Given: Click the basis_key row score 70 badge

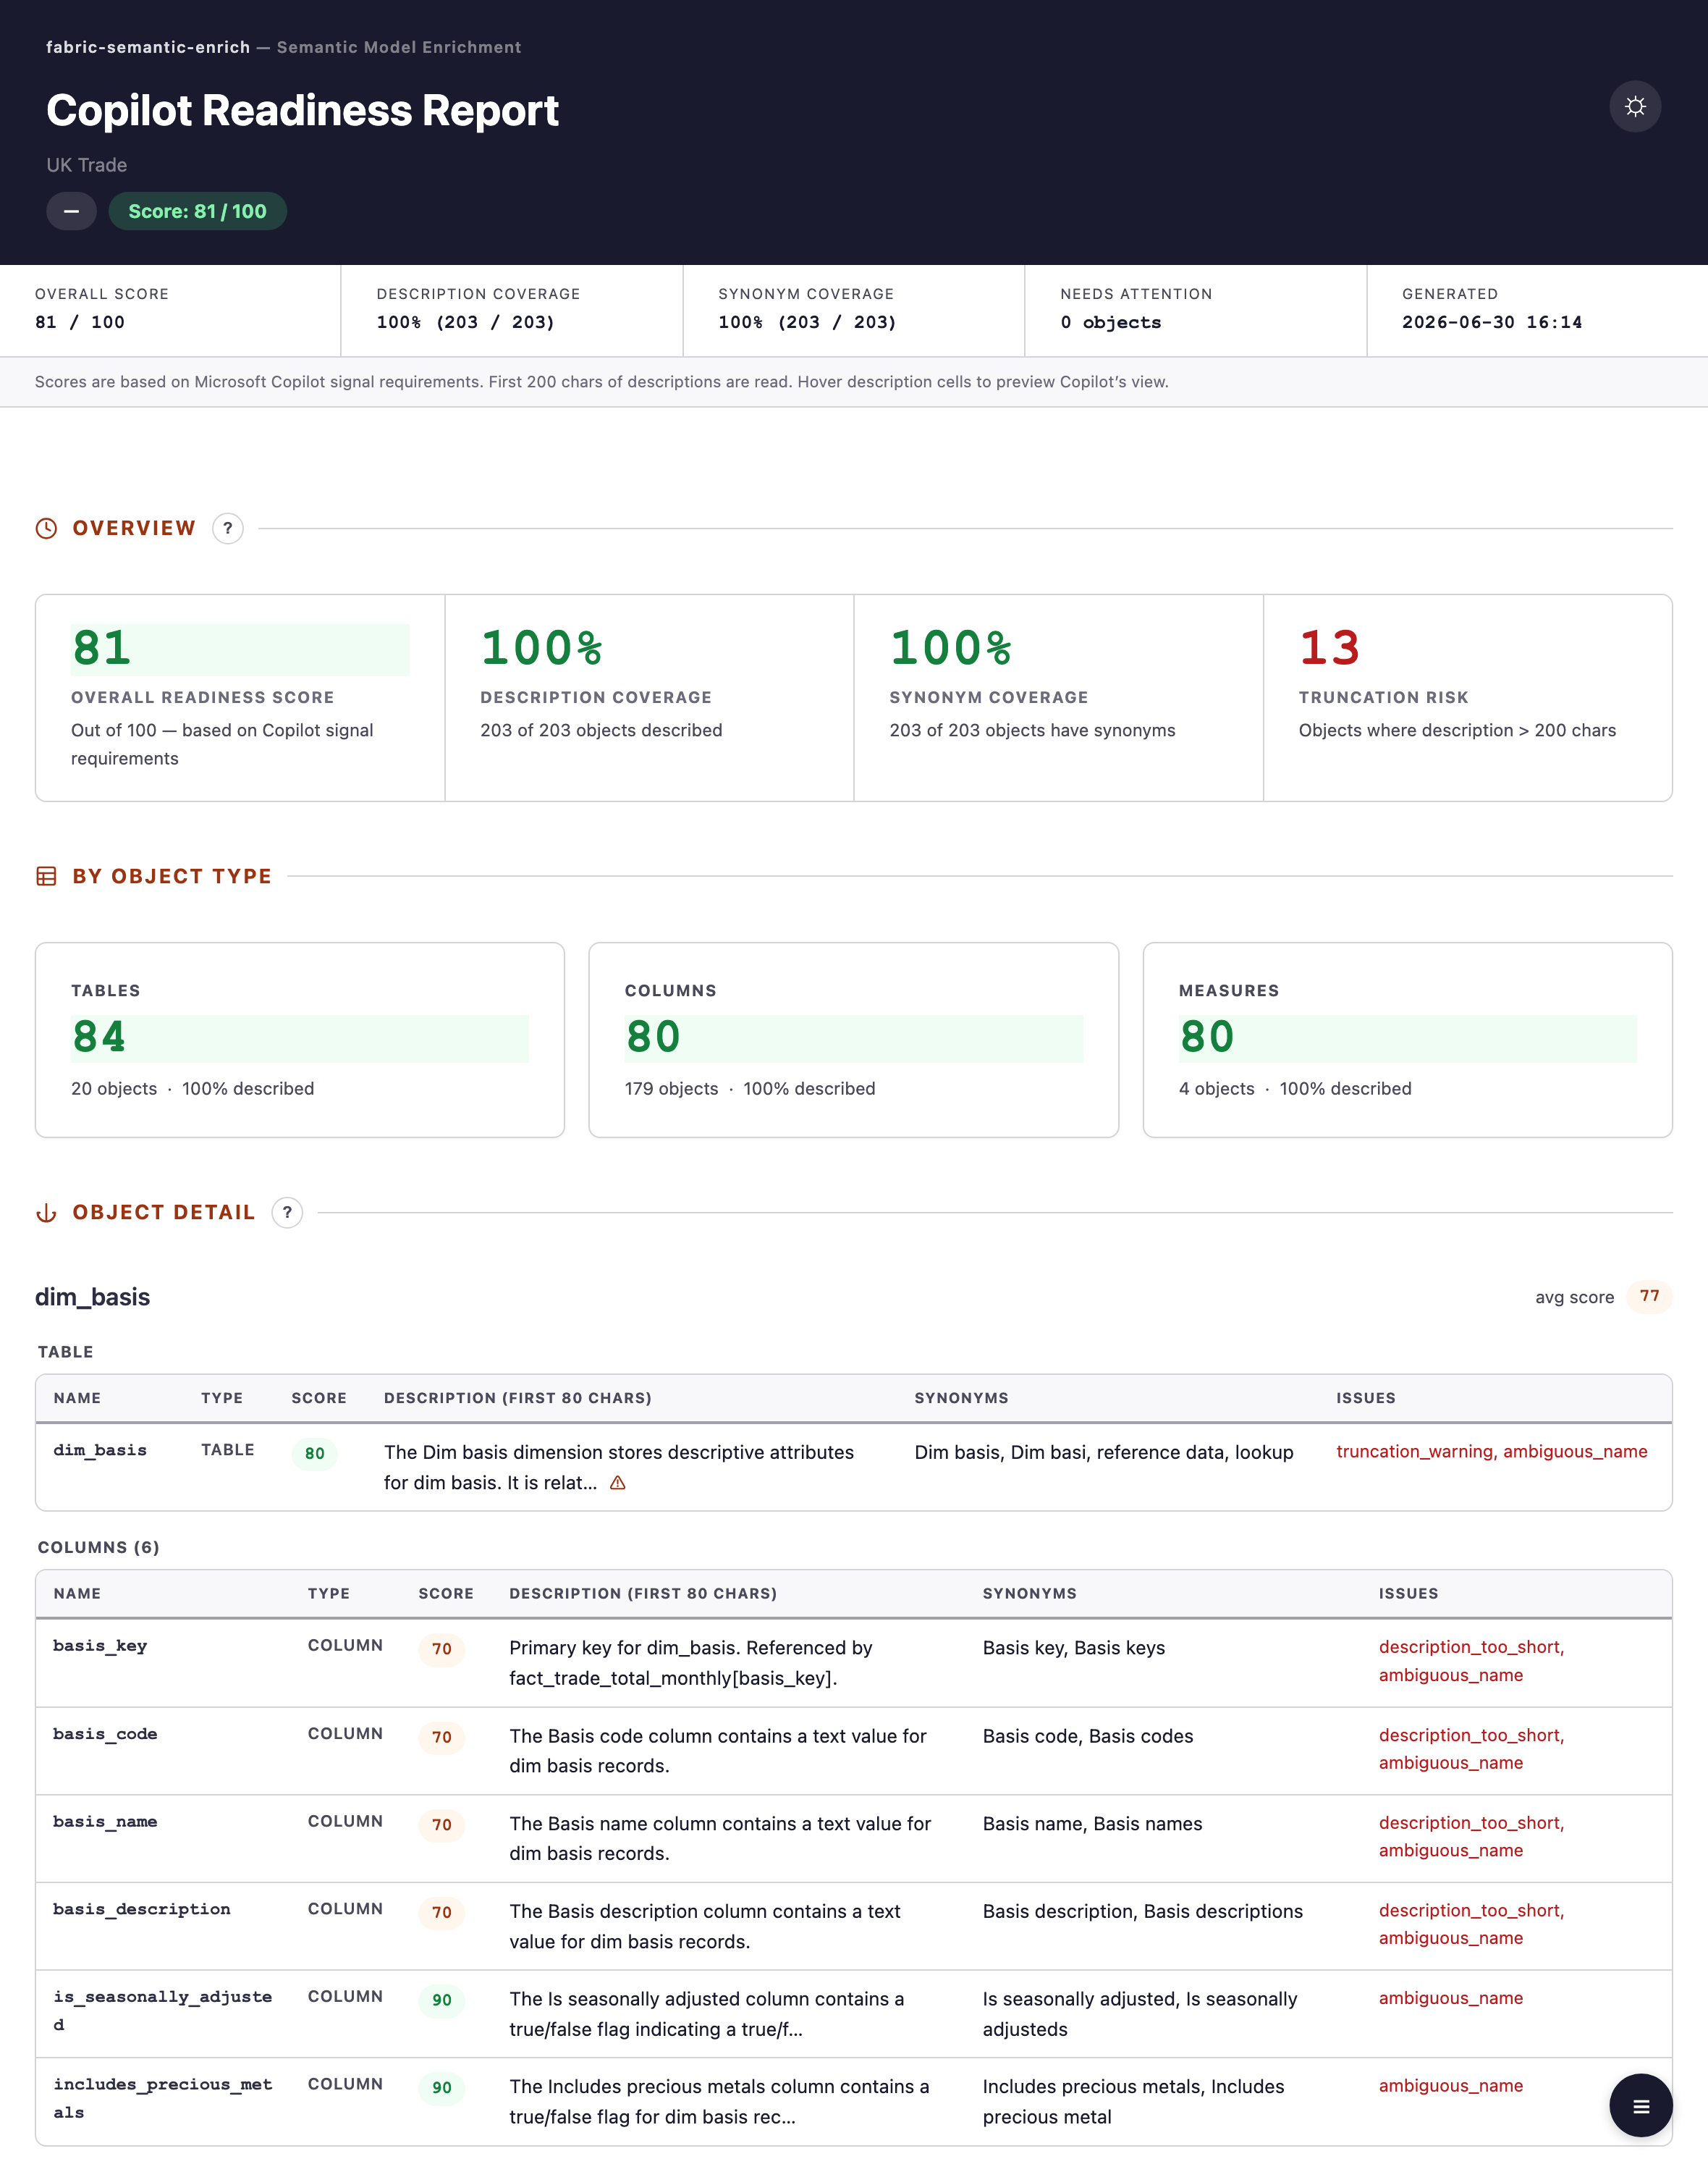Looking at the screenshot, I should coord(442,1649).
